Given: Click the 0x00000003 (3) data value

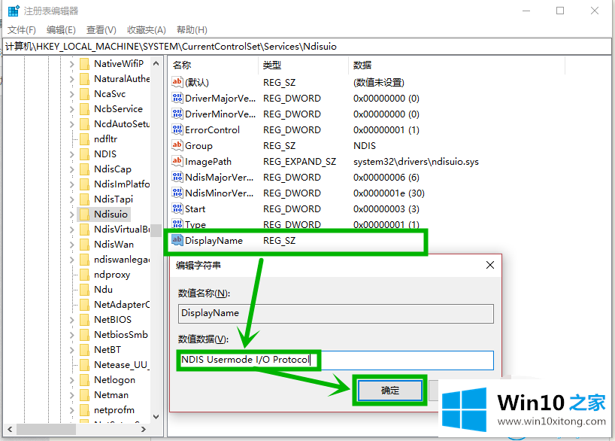Looking at the screenshot, I should click(x=386, y=209).
